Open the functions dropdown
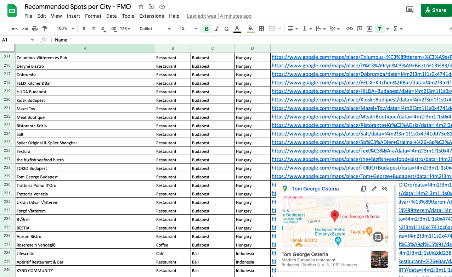Image resolution: width=452 pixels, height=277 pixels. pos(398,29)
